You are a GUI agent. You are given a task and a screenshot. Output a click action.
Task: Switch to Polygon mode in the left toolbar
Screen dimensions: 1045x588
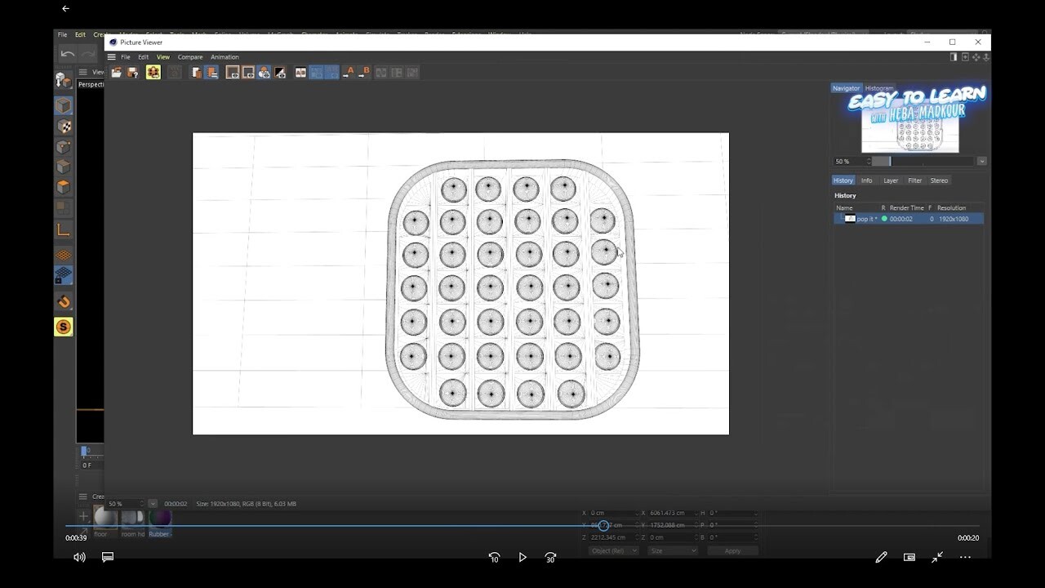click(x=64, y=186)
